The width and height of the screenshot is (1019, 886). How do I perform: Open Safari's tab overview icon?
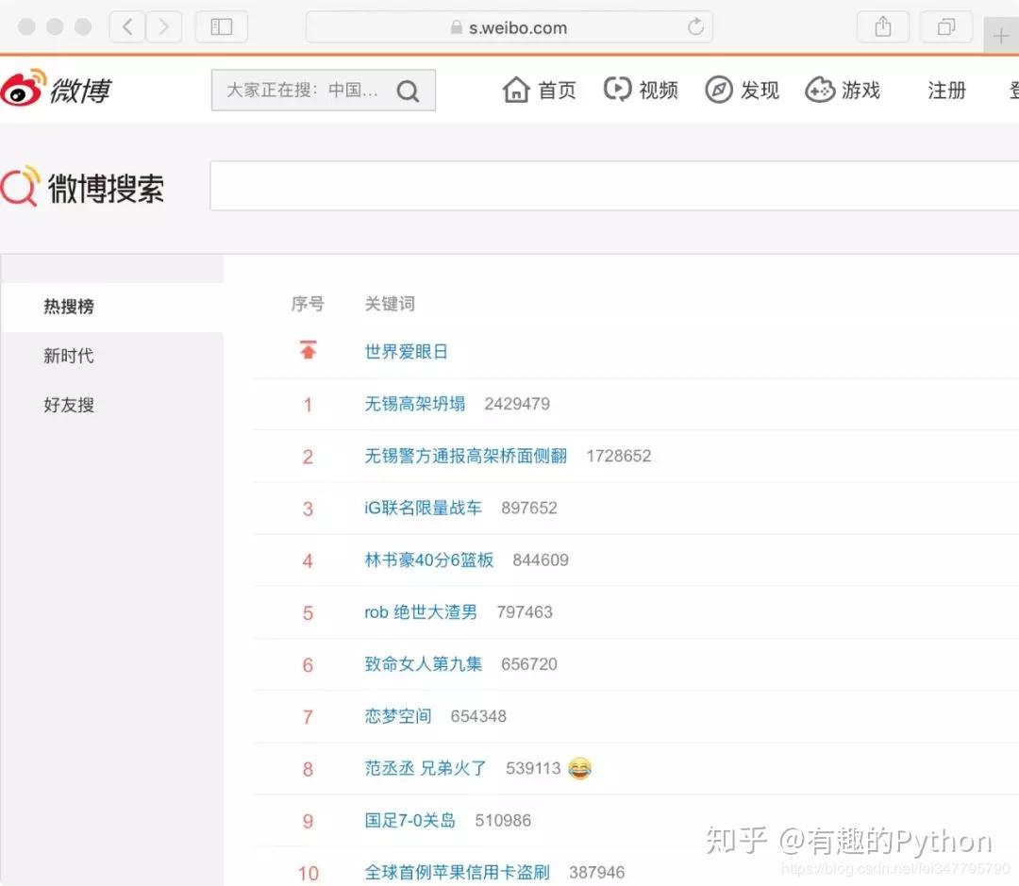[946, 26]
